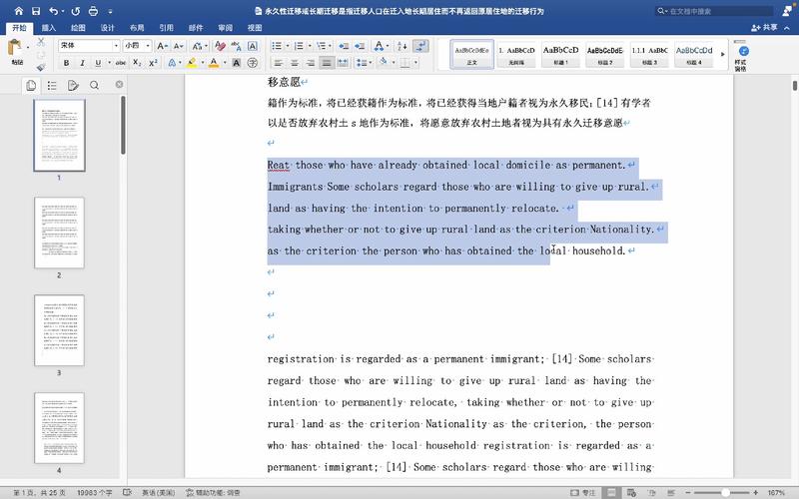
Task: Toggle strikethrough formatting
Action: pyautogui.click(x=120, y=63)
